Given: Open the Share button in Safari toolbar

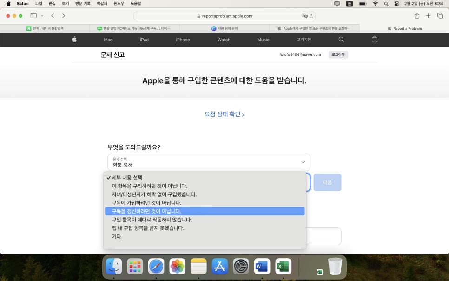Looking at the screenshot, I should 417,16.
